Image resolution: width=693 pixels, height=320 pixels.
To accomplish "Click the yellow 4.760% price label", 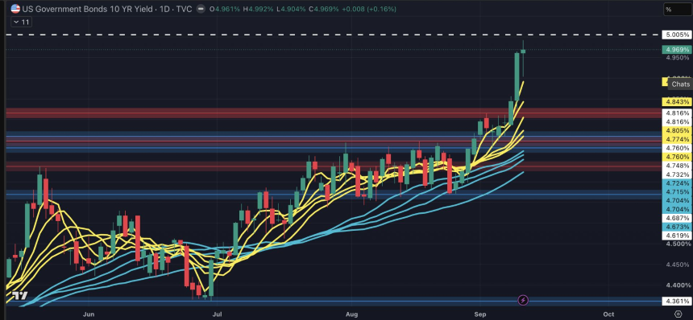I will coord(677,157).
